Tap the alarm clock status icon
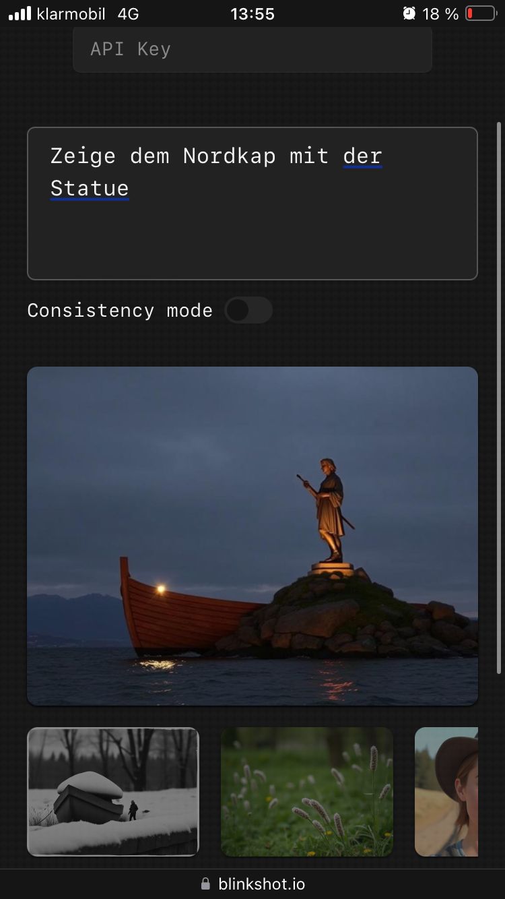This screenshot has width=505, height=899. pyautogui.click(x=409, y=13)
